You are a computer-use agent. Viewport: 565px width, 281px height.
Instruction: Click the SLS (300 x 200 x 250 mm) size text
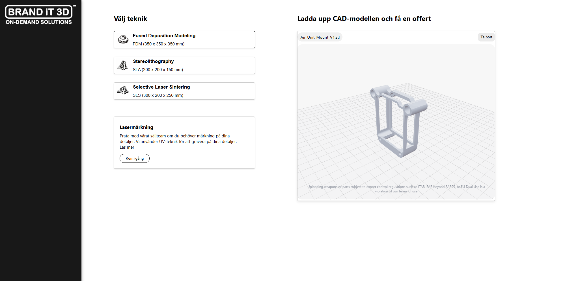(x=158, y=95)
